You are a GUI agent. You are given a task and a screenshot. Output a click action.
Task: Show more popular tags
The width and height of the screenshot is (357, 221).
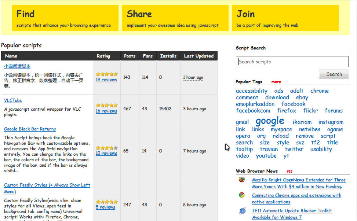pos(276,82)
